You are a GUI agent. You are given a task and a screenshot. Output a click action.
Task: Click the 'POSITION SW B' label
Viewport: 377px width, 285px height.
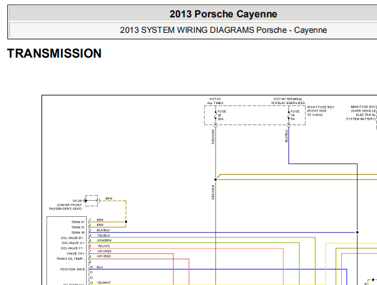(x=72, y=270)
